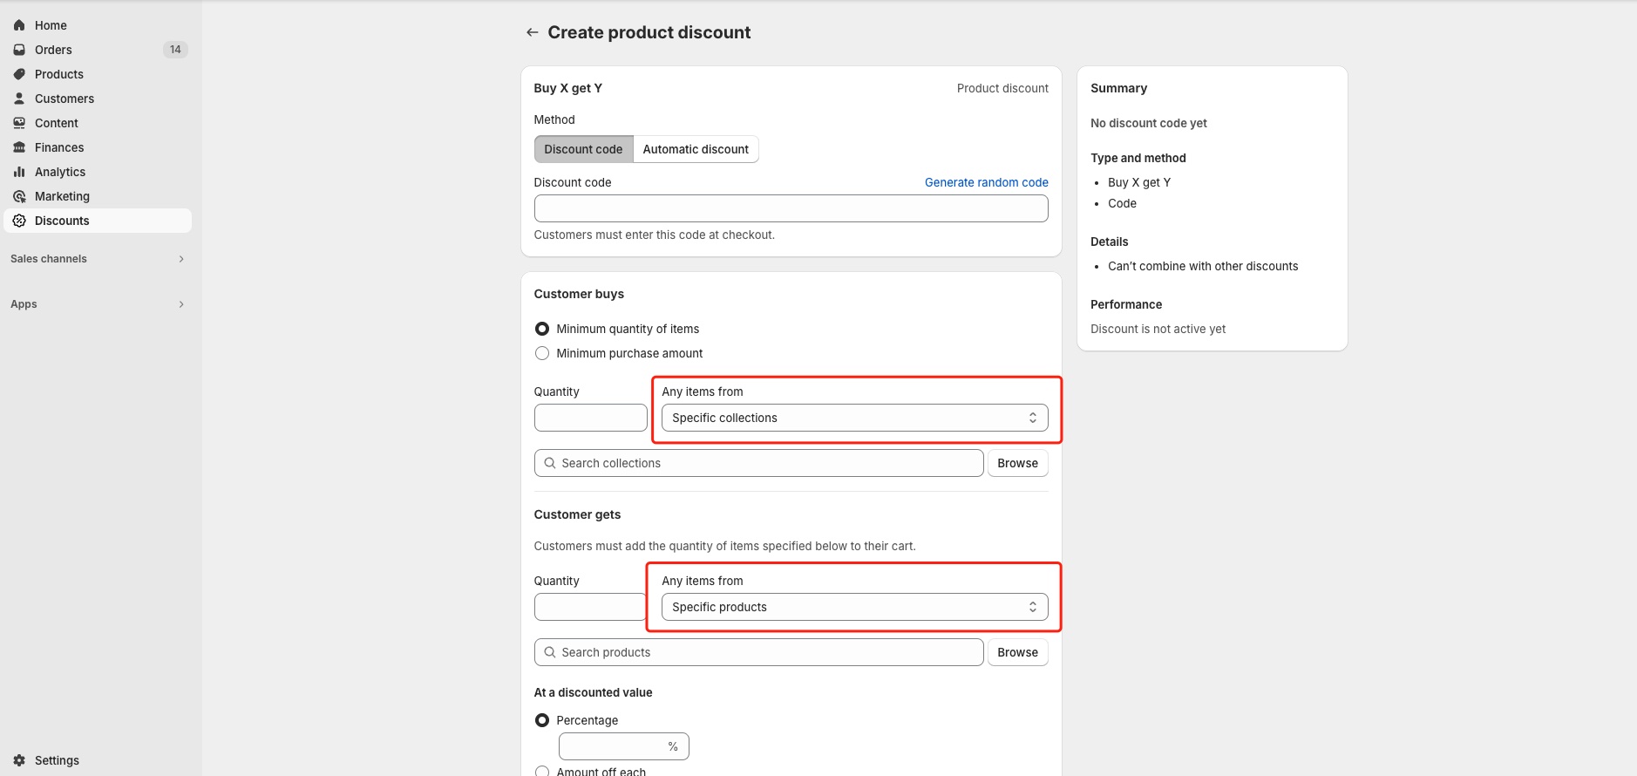1637x776 pixels.
Task: Click the Marketing target icon
Action: (19, 196)
